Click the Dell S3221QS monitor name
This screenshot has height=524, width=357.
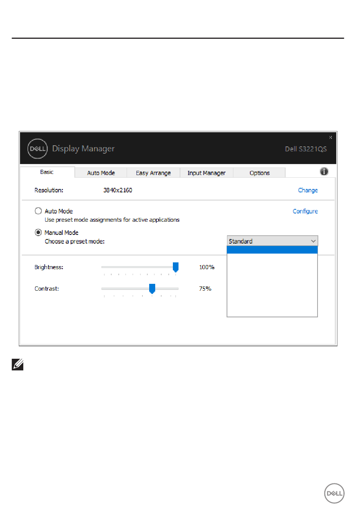click(306, 149)
